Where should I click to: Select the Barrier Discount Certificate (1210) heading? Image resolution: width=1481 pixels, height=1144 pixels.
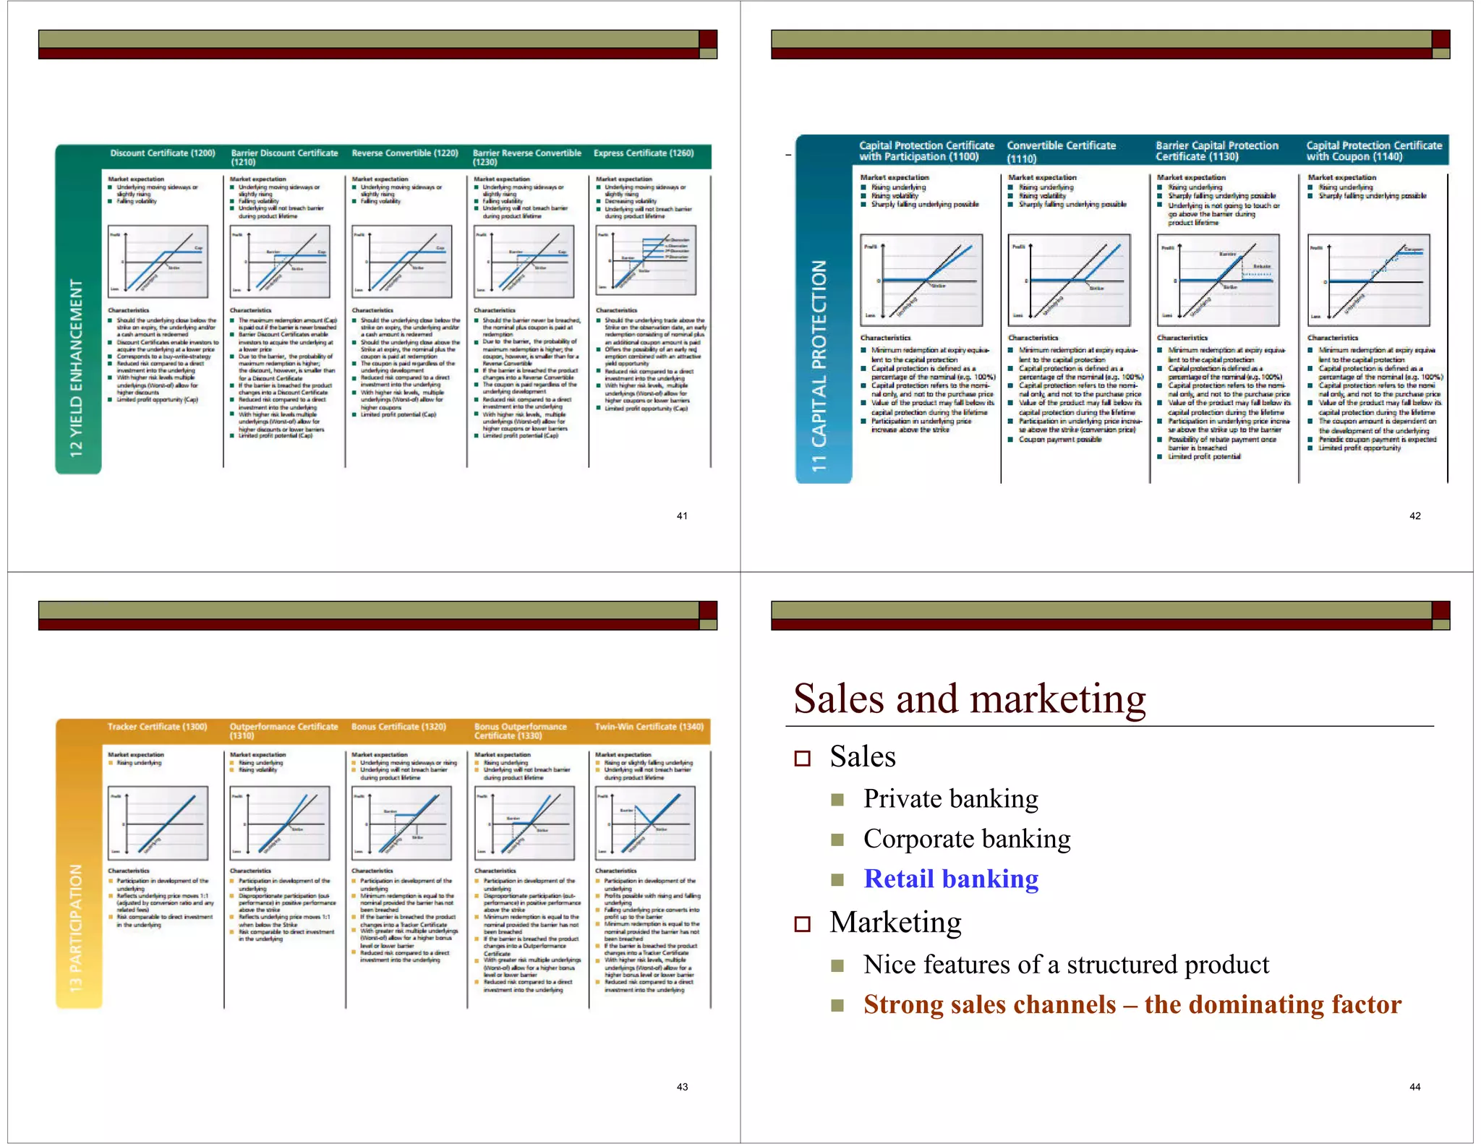point(284,158)
